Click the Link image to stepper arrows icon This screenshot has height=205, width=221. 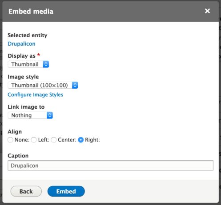[50, 115]
